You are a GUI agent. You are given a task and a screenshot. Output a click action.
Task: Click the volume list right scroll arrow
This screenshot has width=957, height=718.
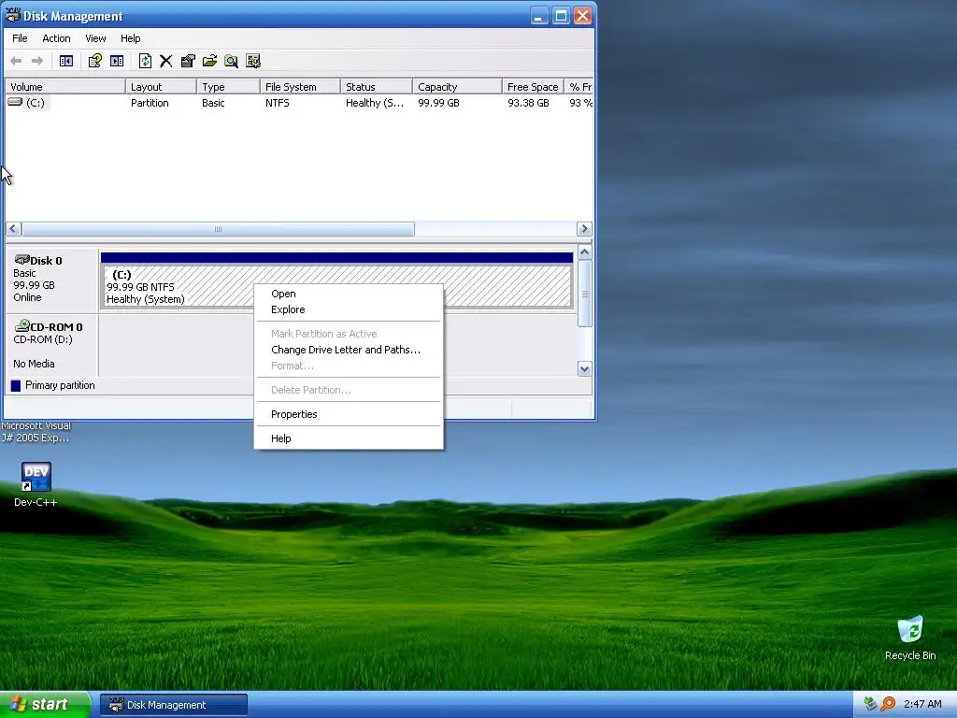tap(584, 229)
